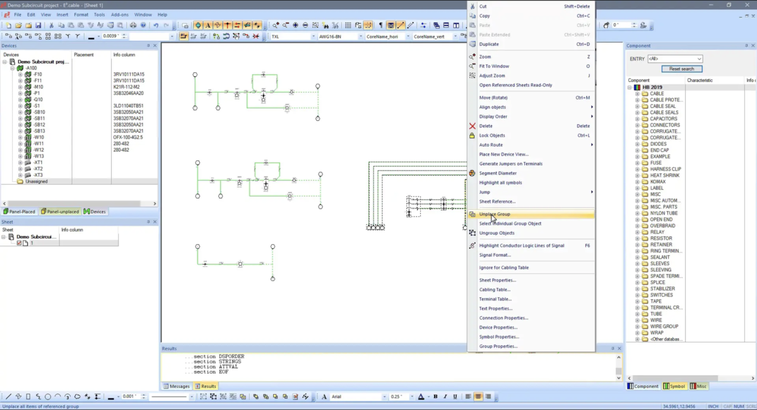Choose Unplace Group from context menu
Image resolution: width=757 pixels, height=410 pixels.
click(495, 214)
